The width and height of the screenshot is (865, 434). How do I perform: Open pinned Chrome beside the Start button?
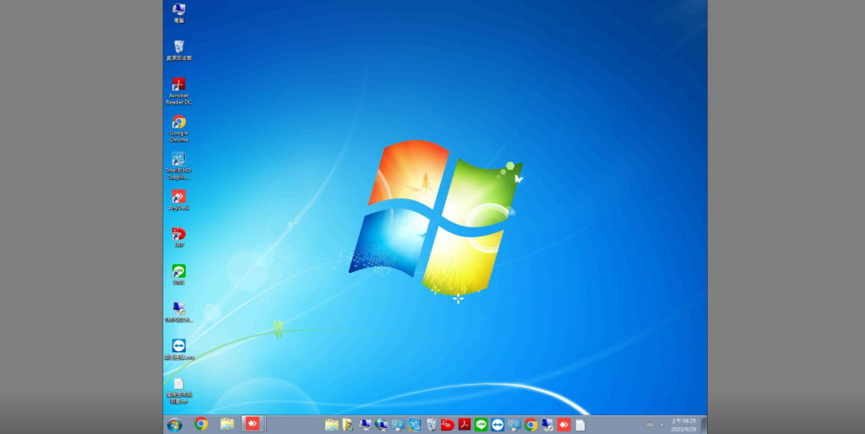[201, 424]
